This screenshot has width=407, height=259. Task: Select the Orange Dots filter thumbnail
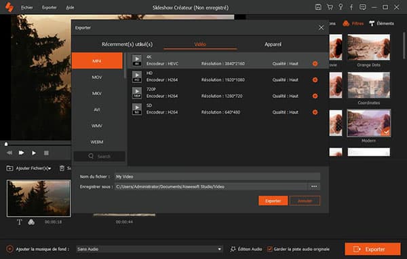coord(368,48)
